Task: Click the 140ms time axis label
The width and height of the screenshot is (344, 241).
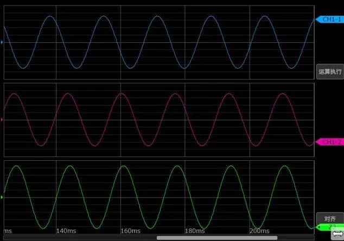Action: point(66,231)
